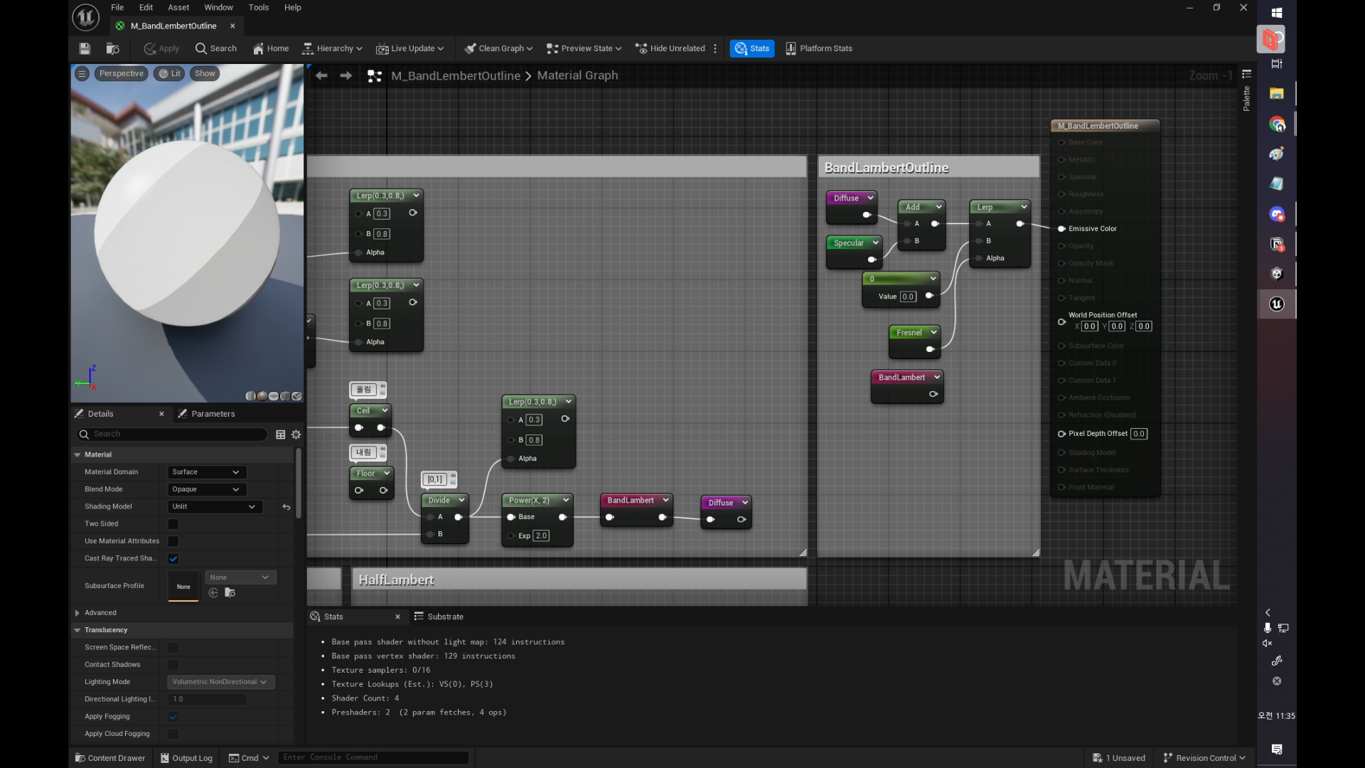The height and width of the screenshot is (768, 1365).
Task: Click the Home toolbar button
Action: click(x=271, y=48)
